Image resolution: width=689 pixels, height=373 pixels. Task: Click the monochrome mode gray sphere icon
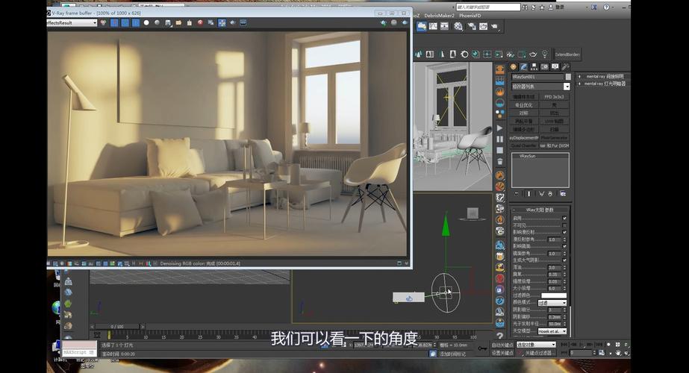click(157, 23)
